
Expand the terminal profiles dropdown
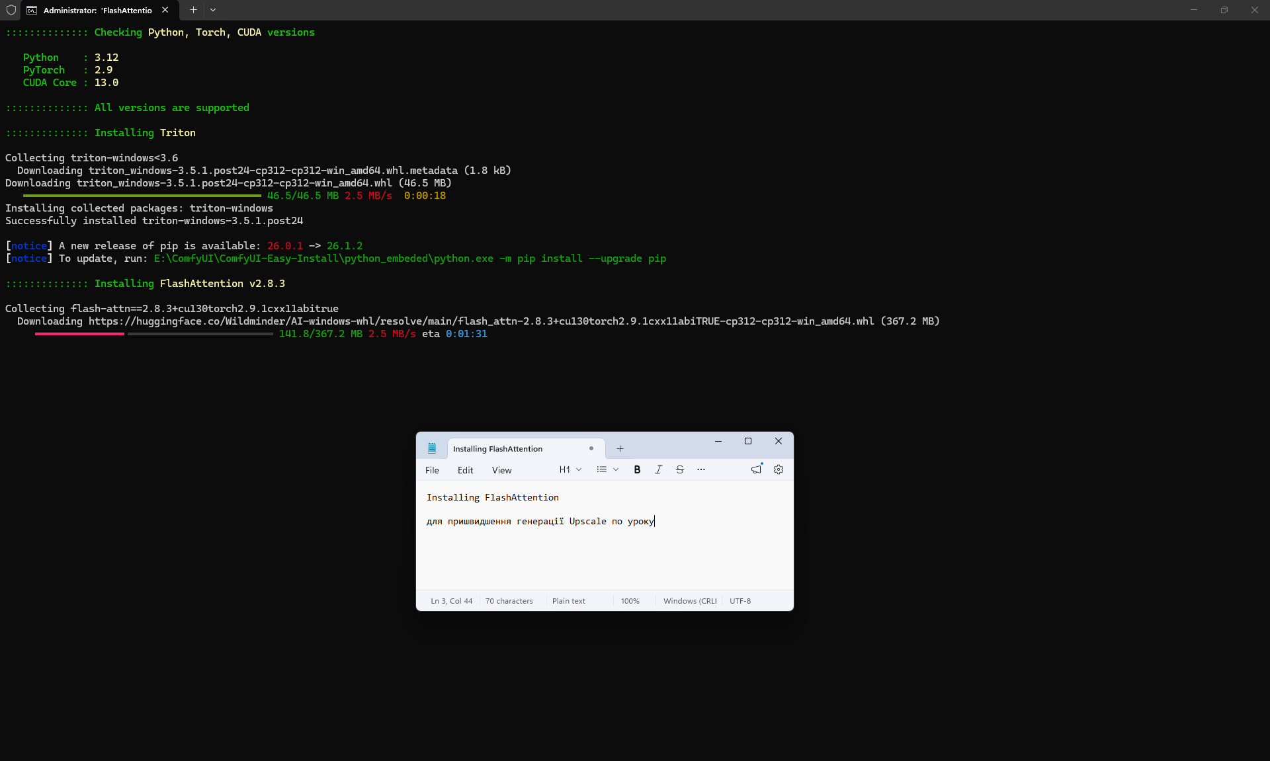click(x=213, y=10)
